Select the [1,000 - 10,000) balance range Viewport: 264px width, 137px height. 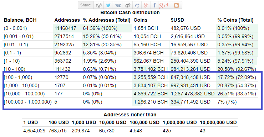tap(22, 86)
